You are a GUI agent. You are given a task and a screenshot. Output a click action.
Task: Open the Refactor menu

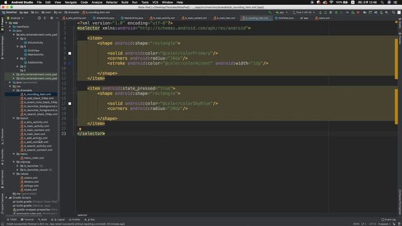112,3
